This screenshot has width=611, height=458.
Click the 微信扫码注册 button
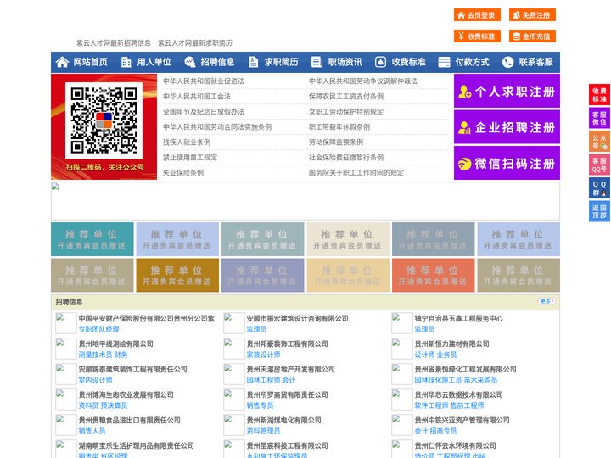pyautogui.click(x=507, y=163)
